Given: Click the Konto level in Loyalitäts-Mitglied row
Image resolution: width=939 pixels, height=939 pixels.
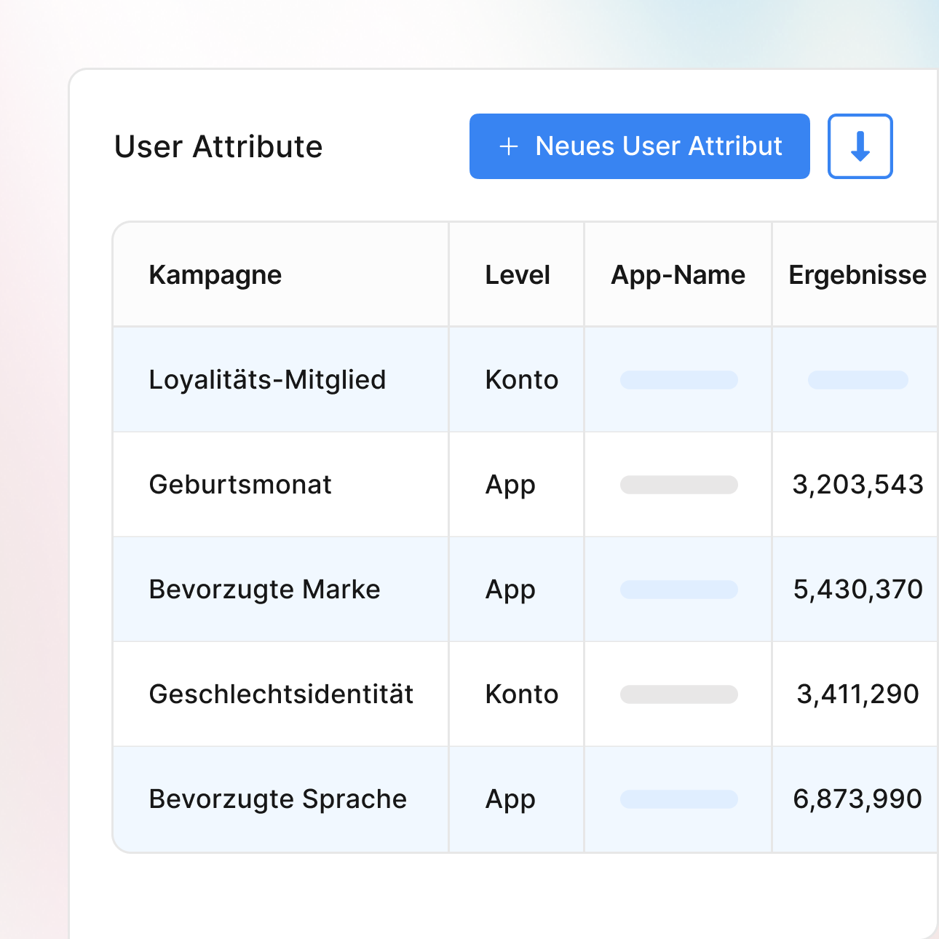Looking at the screenshot, I should coord(521,380).
